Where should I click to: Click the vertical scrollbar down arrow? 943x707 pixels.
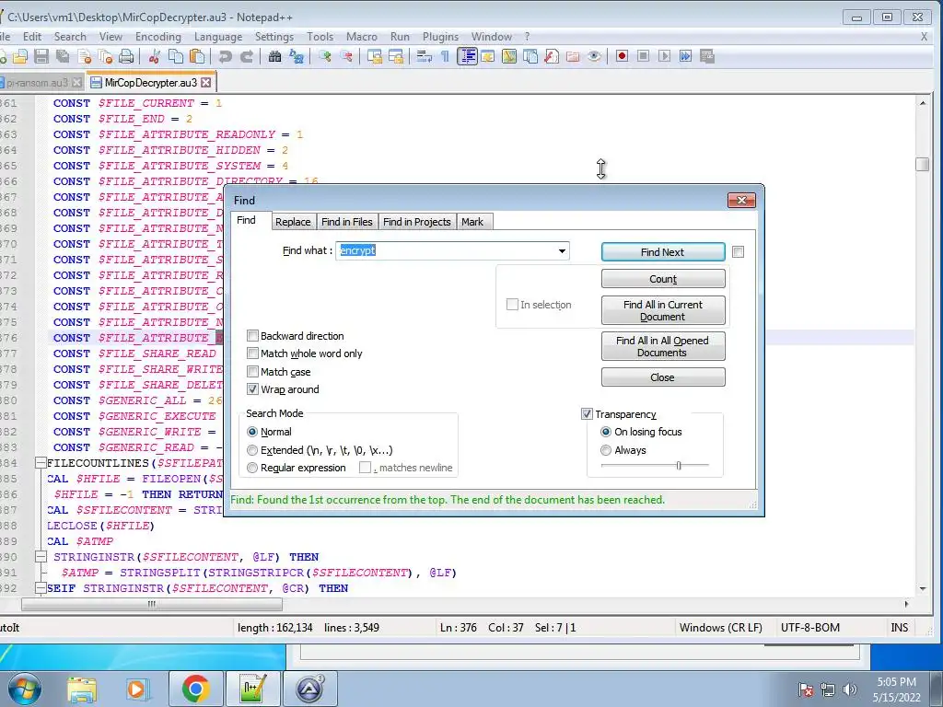tap(923, 588)
